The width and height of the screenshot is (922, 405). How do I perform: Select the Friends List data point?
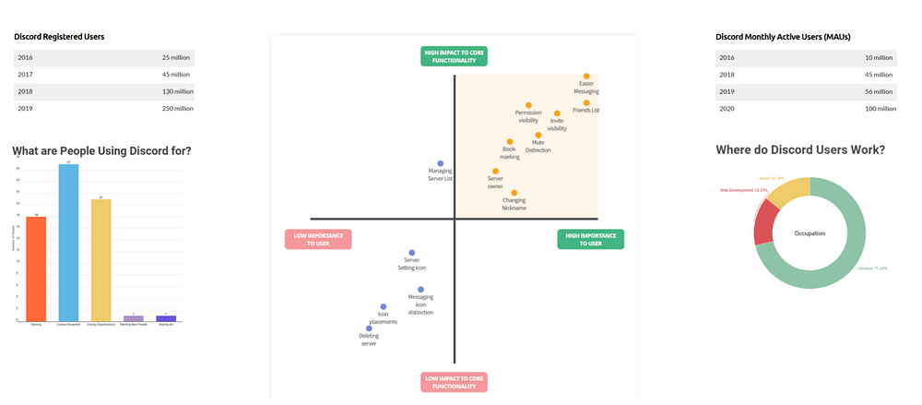[586, 102]
